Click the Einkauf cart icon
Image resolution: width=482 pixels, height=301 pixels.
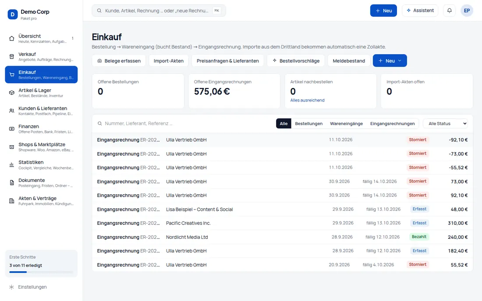point(12,74)
